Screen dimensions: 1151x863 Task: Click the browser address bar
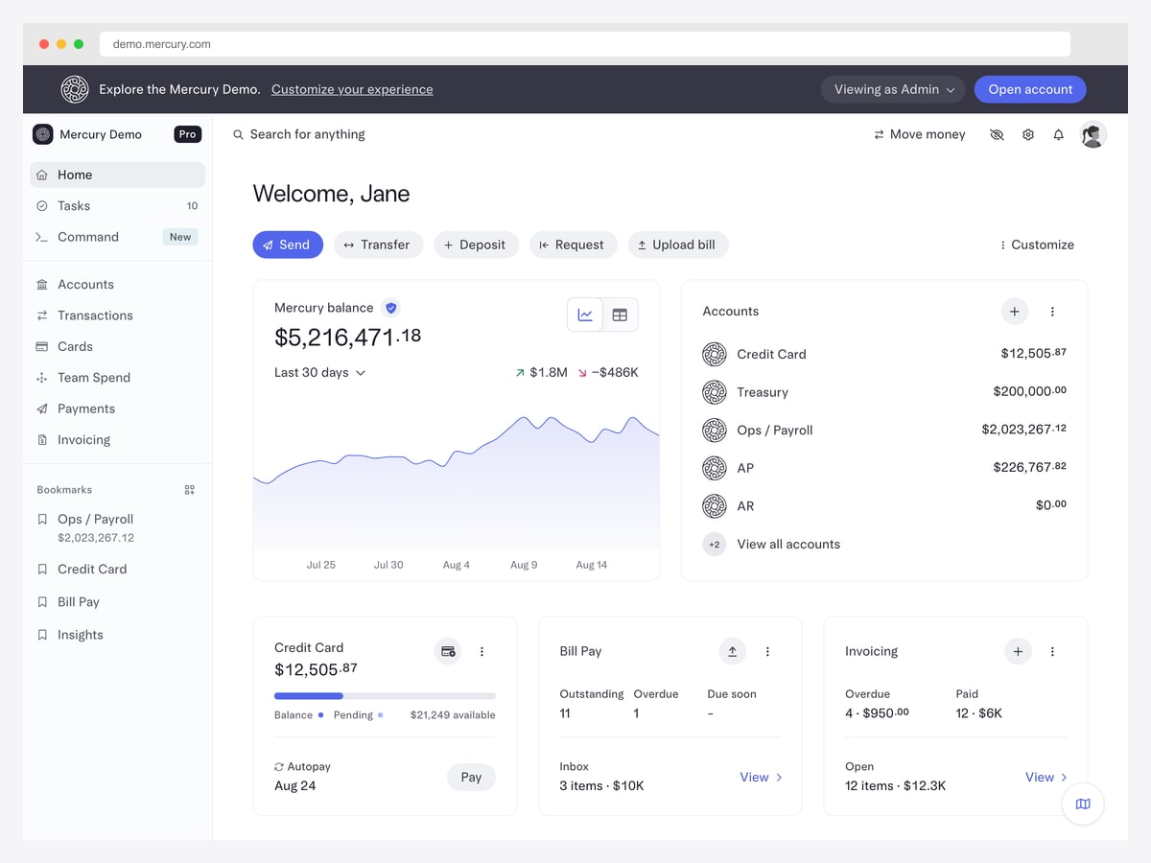[585, 44]
